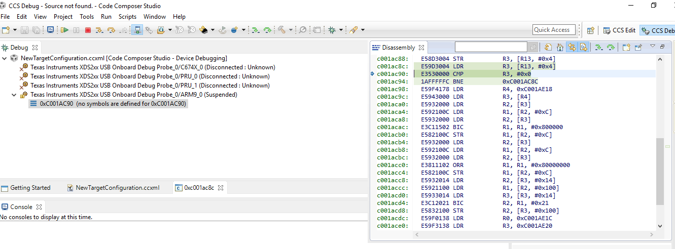Open the Scripts menu
The width and height of the screenshot is (675, 249).
(x=127, y=17)
